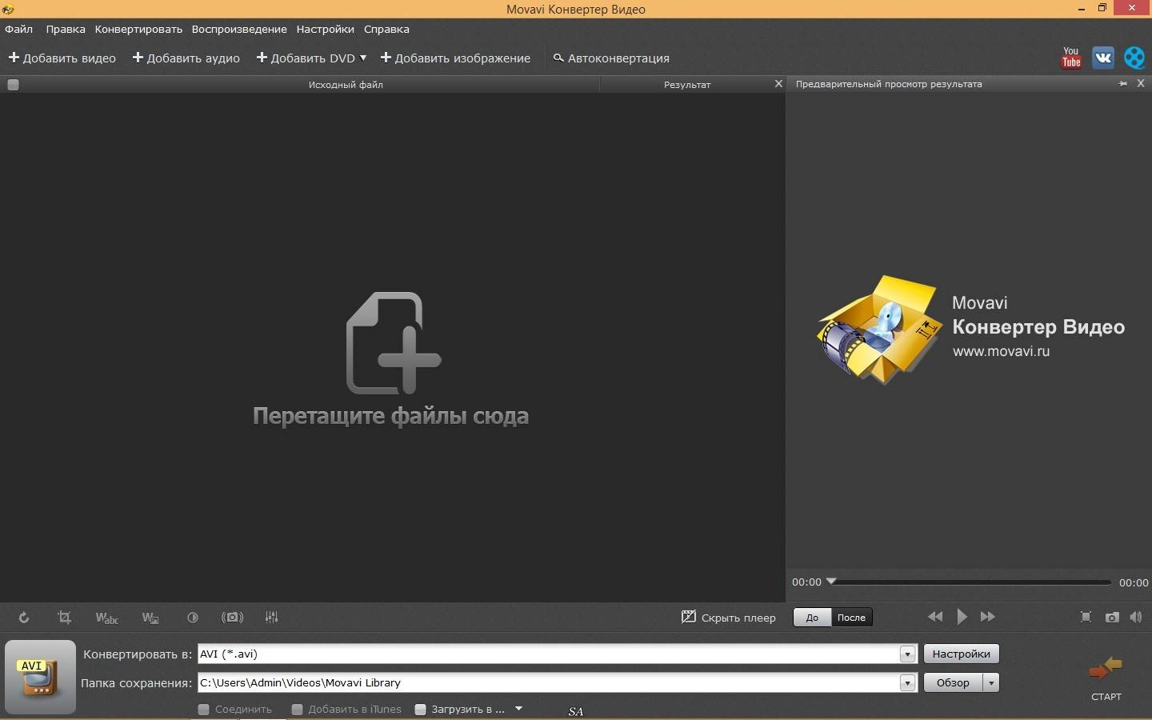Image resolution: width=1152 pixels, height=720 pixels.
Task: Open the Справка menu
Action: [x=386, y=29]
